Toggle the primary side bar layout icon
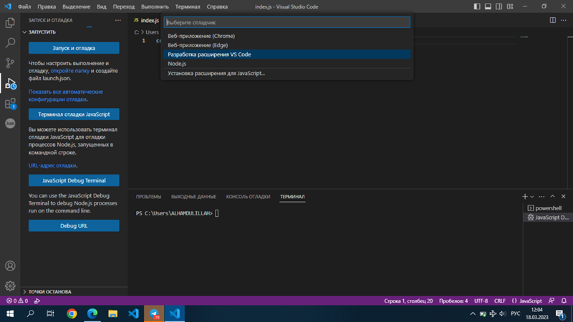The height and width of the screenshot is (322, 573). pos(477,6)
